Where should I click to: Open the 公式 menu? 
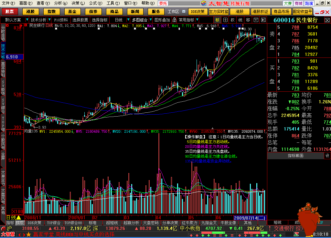click(95, 3)
